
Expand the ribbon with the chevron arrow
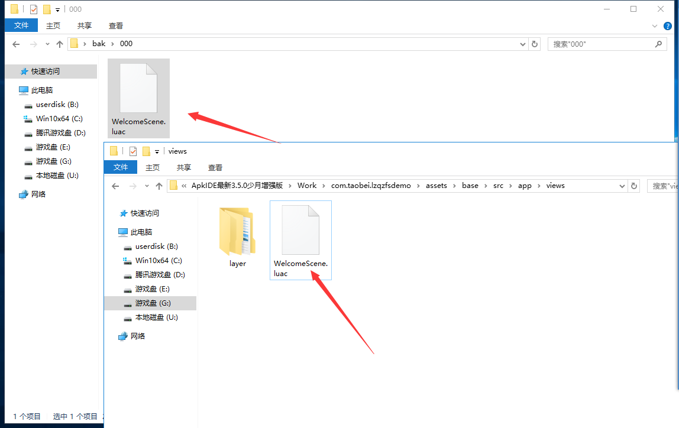point(655,26)
